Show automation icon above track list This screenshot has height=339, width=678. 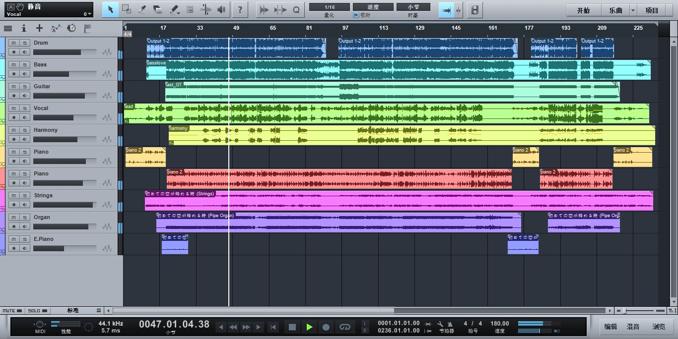click(56, 28)
